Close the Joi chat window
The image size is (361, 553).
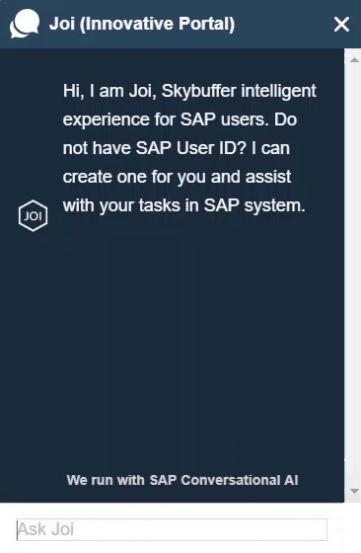pos(341,25)
